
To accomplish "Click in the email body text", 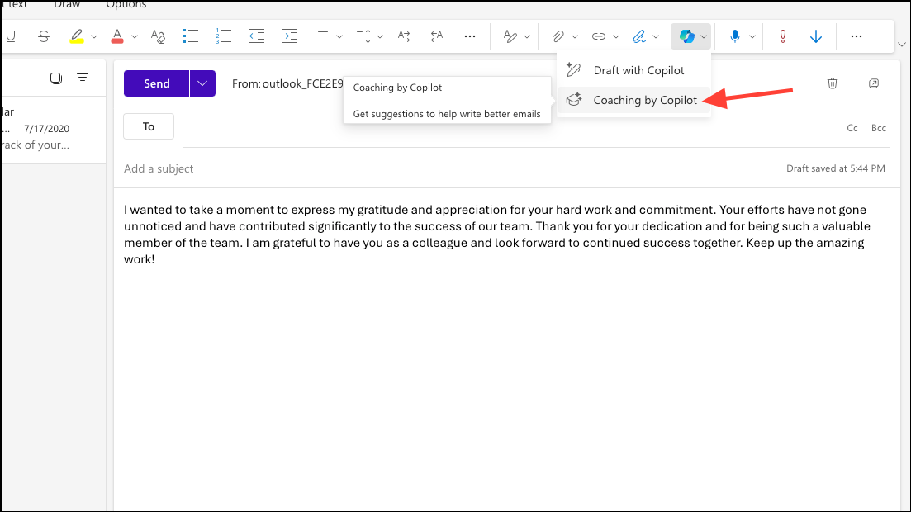I will point(496,235).
